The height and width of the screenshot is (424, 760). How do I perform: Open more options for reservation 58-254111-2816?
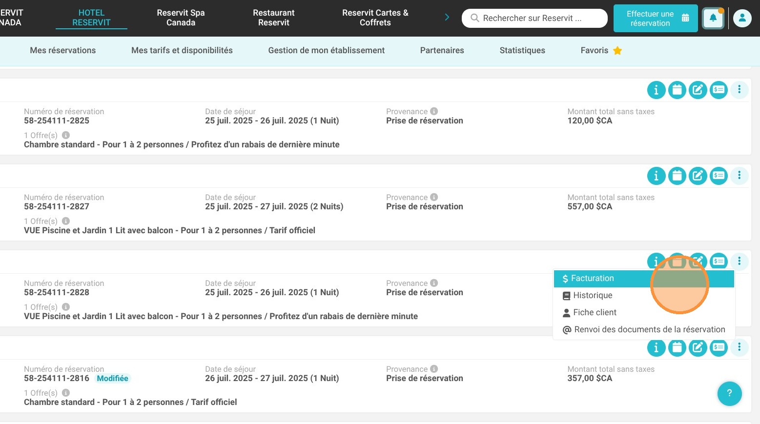point(739,347)
